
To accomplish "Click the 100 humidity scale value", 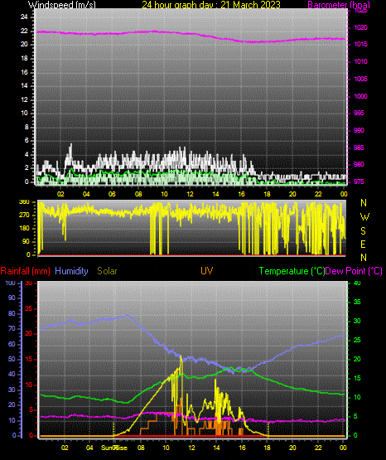I will click(10, 283).
